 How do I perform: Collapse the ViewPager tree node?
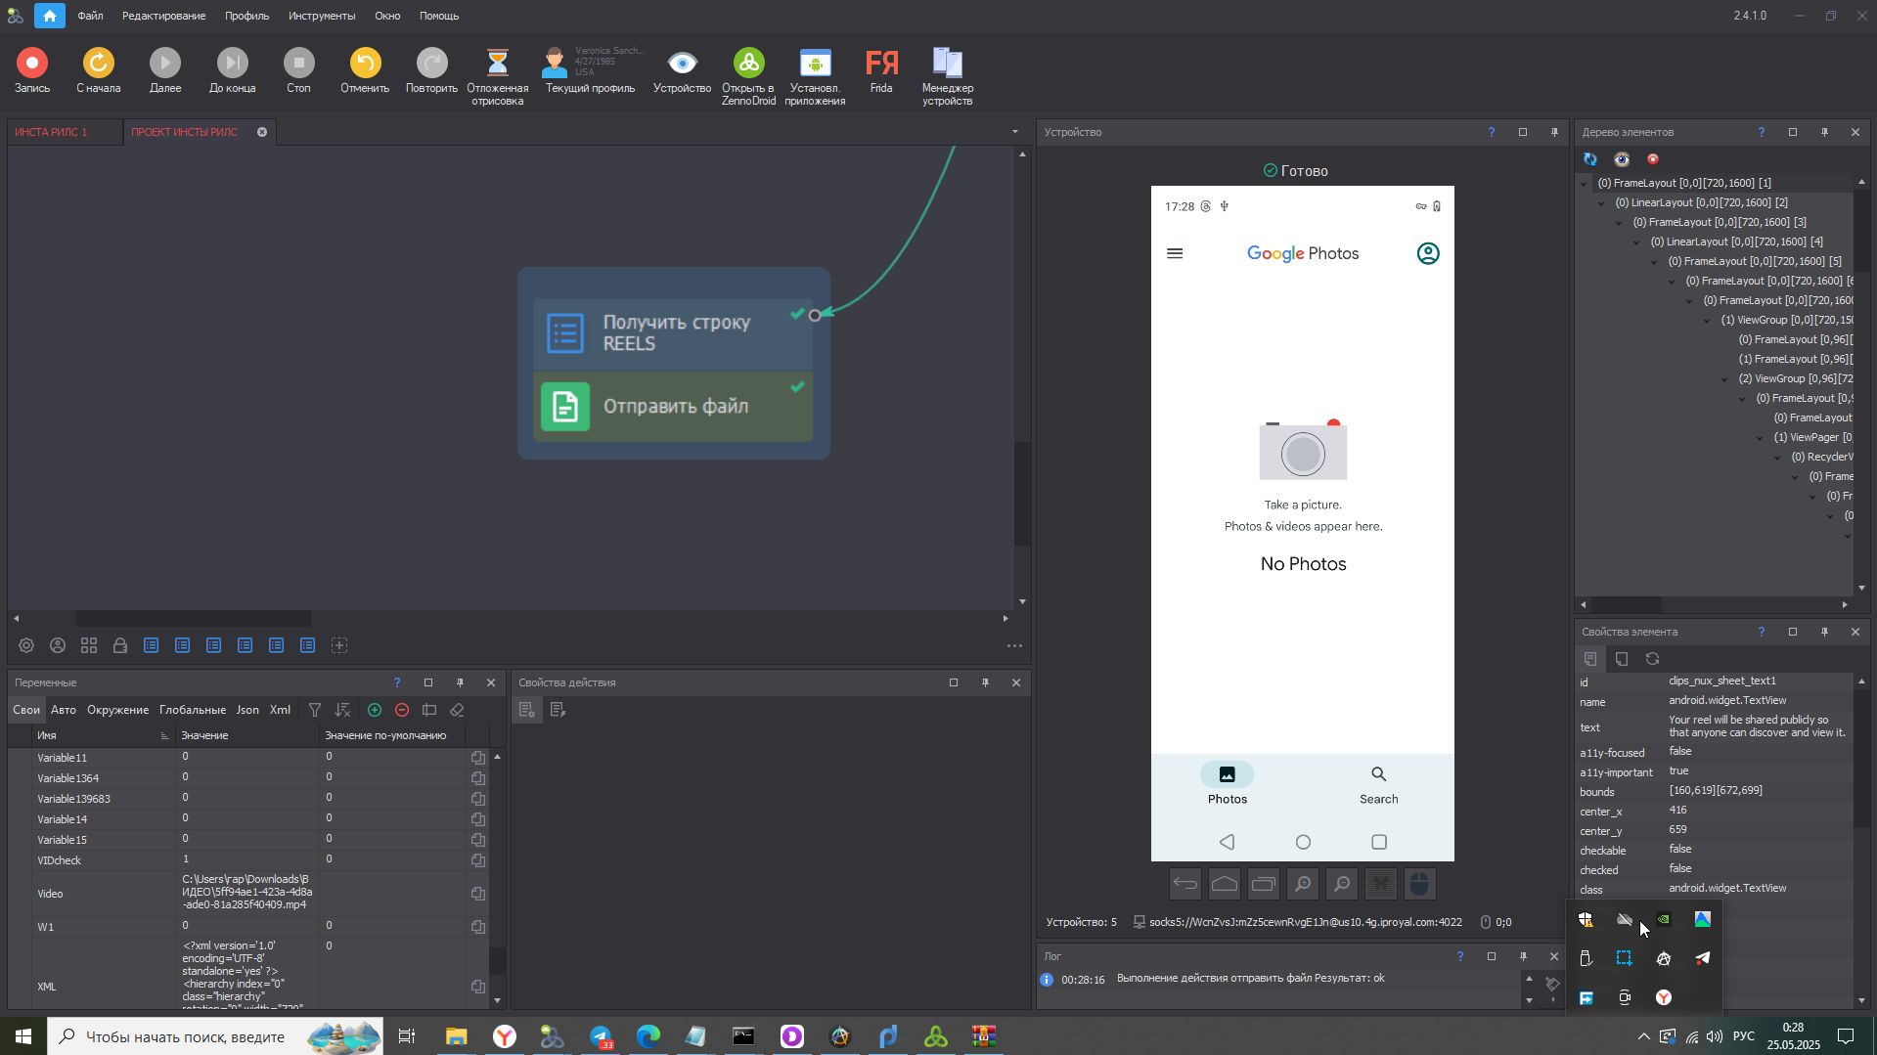1761,438
